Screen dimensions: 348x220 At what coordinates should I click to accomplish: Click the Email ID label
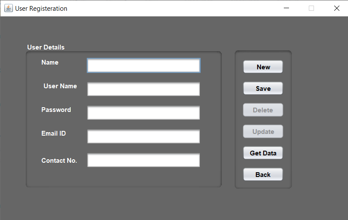53,133
